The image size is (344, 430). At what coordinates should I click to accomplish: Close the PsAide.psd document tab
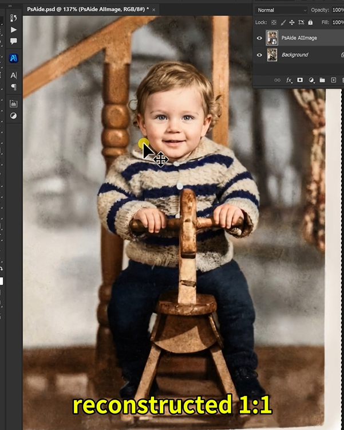pyautogui.click(x=153, y=10)
